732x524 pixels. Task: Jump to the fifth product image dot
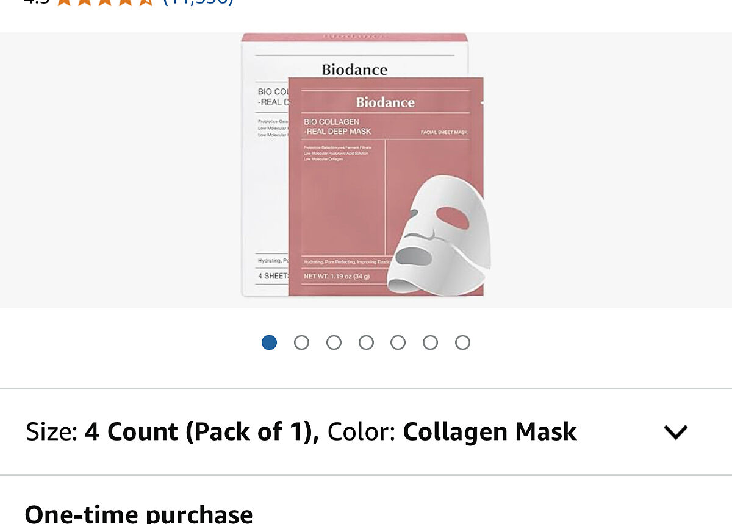(x=398, y=342)
